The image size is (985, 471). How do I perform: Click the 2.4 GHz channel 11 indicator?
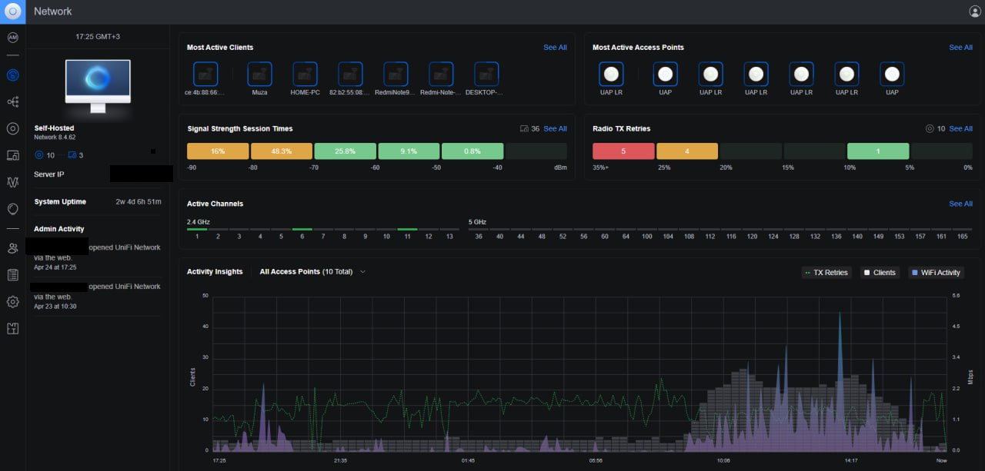[408, 233]
